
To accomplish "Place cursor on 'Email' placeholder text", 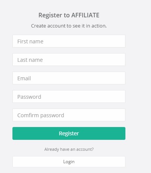I will click(x=24, y=78).
